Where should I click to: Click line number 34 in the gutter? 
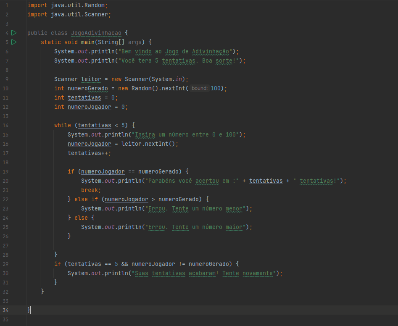pos(5,310)
